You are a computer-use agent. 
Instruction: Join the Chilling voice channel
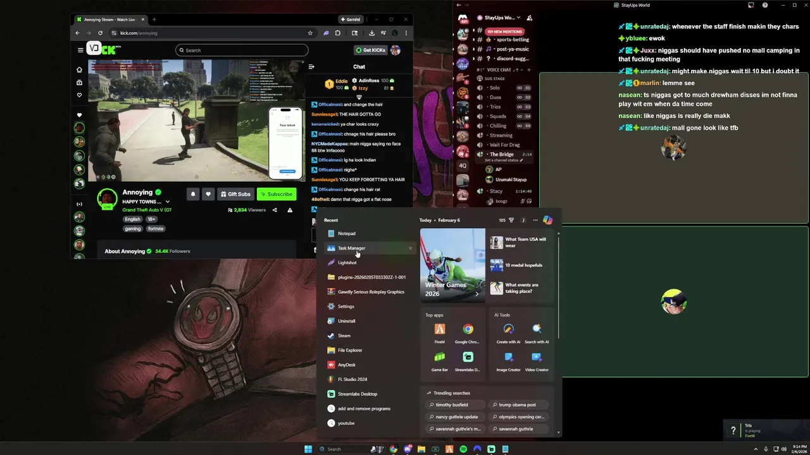click(x=505, y=126)
